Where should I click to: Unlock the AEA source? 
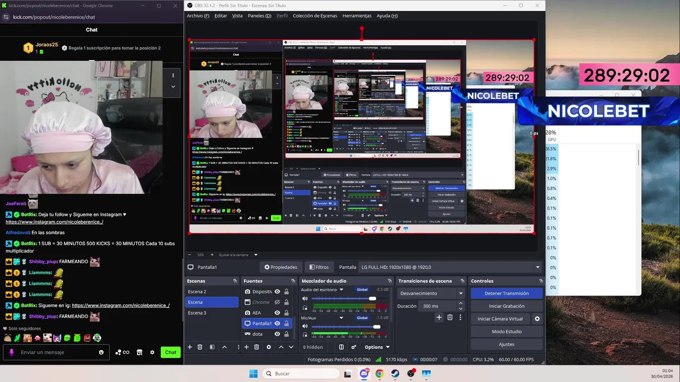(x=286, y=312)
